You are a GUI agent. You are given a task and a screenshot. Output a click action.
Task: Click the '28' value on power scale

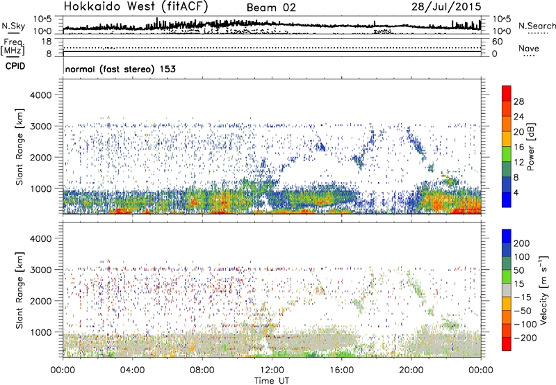click(x=518, y=101)
